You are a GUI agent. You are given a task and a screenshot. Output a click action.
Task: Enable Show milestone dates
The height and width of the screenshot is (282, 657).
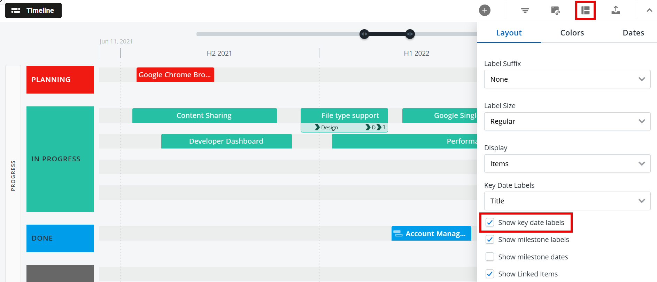[490, 257]
